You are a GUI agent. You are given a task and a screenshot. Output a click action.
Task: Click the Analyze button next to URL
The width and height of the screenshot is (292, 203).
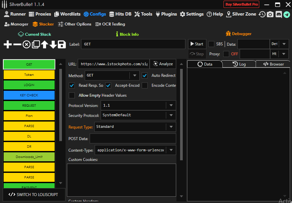tap(163, 64)
